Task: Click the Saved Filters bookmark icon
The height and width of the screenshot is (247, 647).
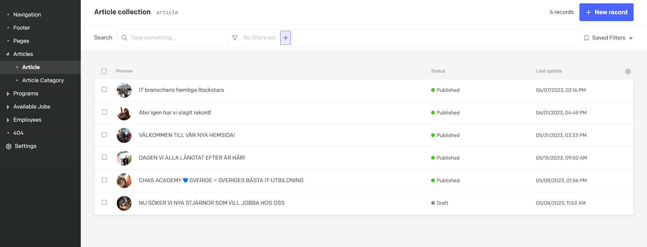Action: (587, 38)
